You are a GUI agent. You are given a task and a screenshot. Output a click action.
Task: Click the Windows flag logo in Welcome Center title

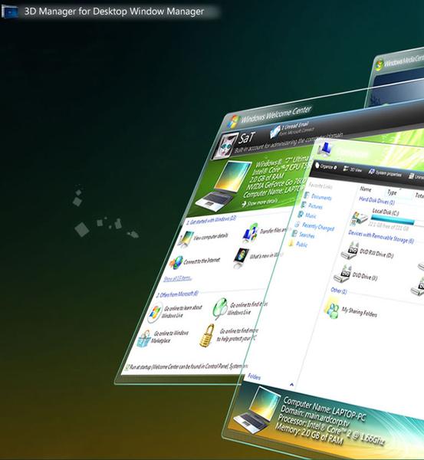click(234, 121)
